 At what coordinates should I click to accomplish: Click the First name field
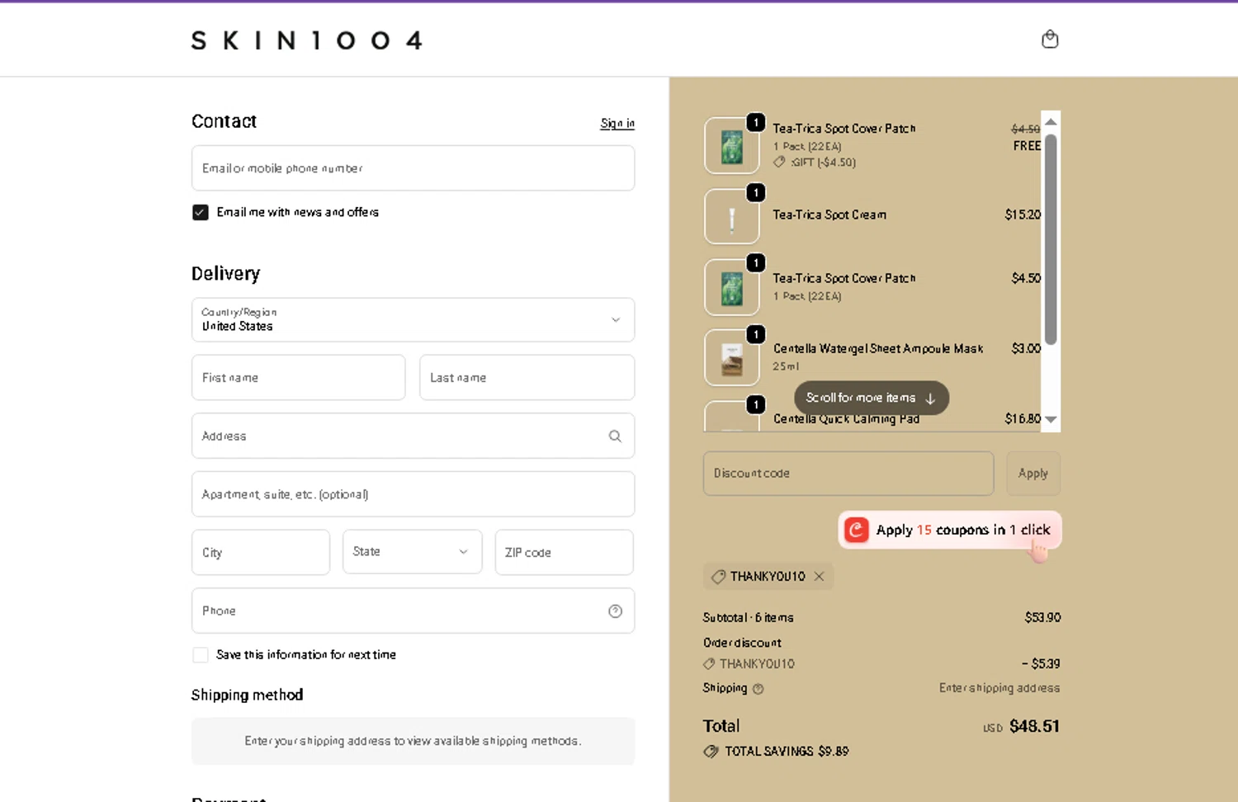tap(298, 378)
